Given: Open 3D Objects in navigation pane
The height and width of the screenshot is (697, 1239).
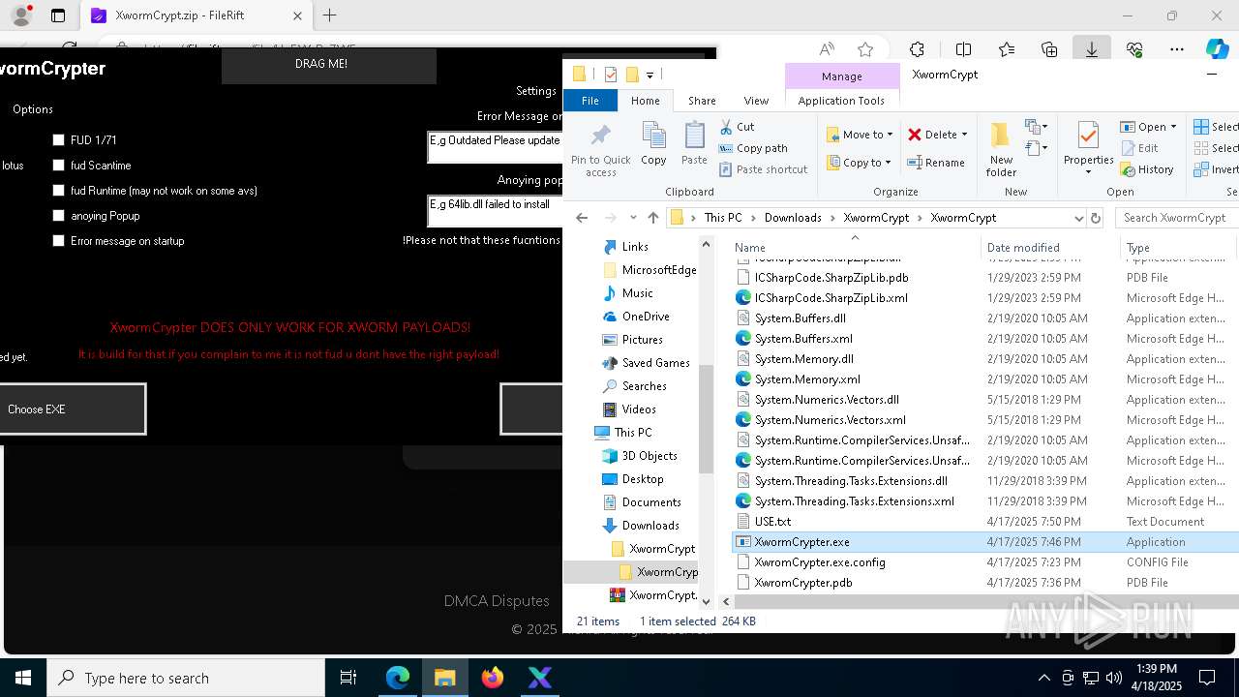Looking at the screenshot, I should click(649, 456).
